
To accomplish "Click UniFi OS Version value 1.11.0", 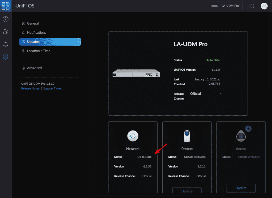I will coord(216,70).
